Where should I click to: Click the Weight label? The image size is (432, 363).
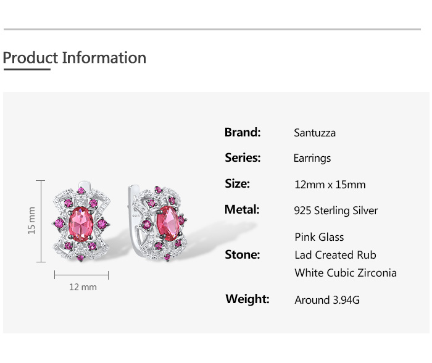(247, 299)
